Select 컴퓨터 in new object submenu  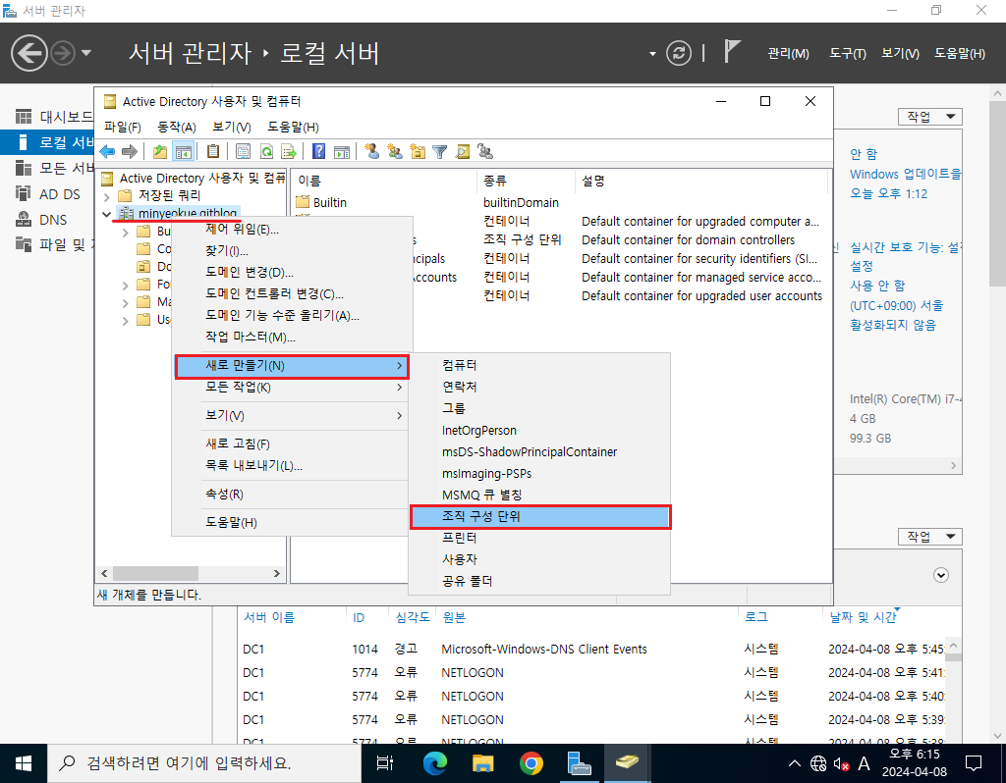pos(540,365)
